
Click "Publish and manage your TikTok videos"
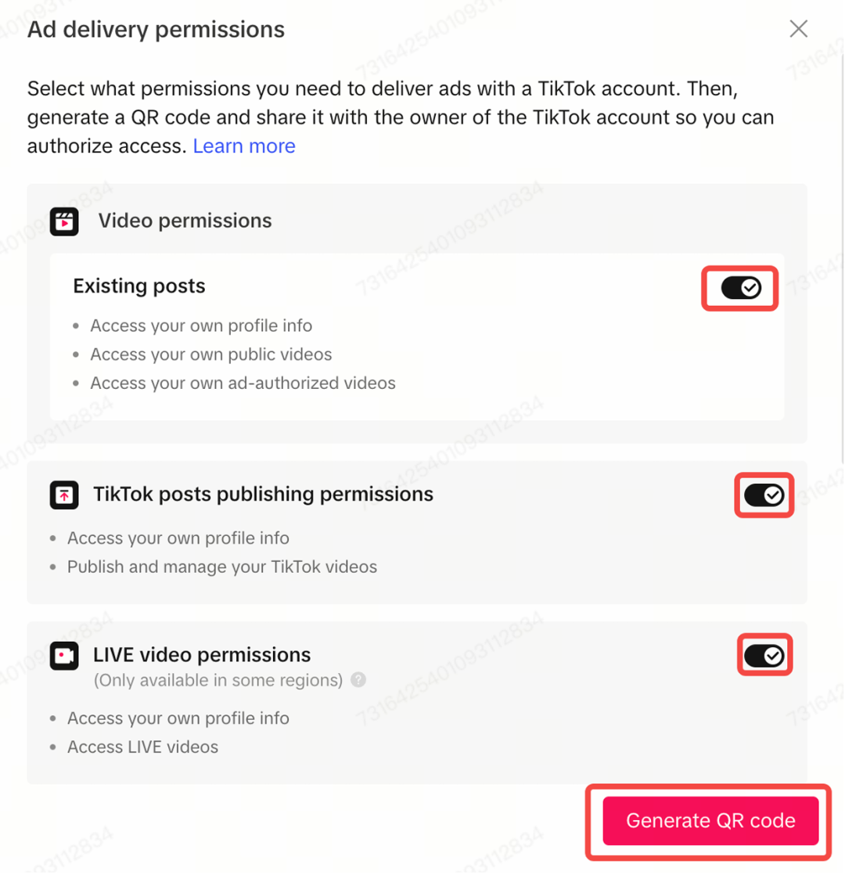222,567
